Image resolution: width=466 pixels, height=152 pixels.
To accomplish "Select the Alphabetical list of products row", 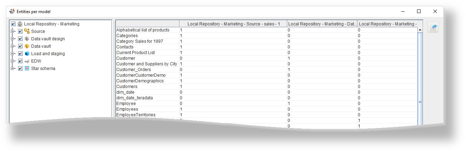I will 267,30.
